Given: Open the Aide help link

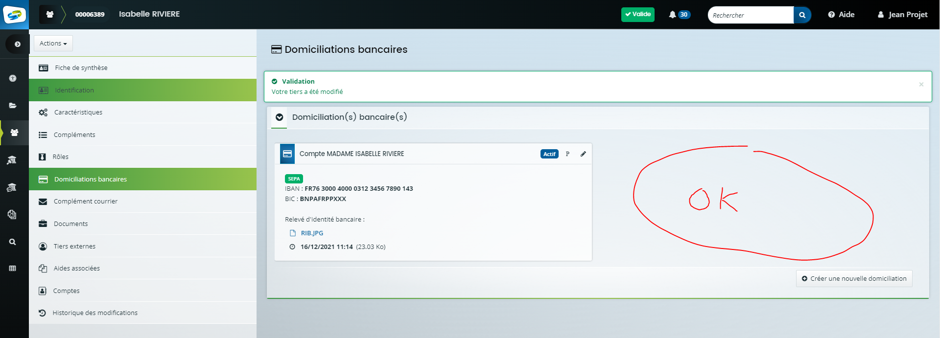Looking at the screenshot, I should click(841, 15).
